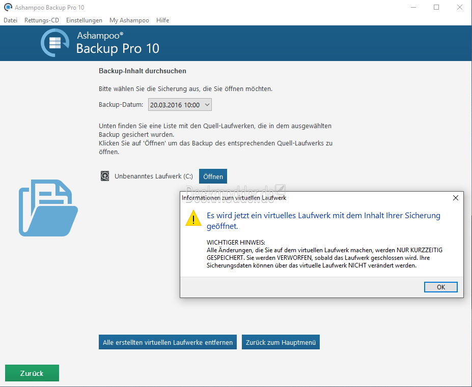Viewport: 472px width, 387px height.
Task: Open the Datei menu
Action: (11, 20)
